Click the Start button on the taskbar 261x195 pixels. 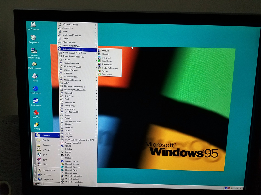(x=38, y=184)
